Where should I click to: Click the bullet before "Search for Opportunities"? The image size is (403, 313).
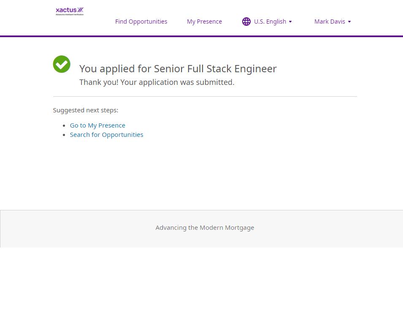coord(64,135)
